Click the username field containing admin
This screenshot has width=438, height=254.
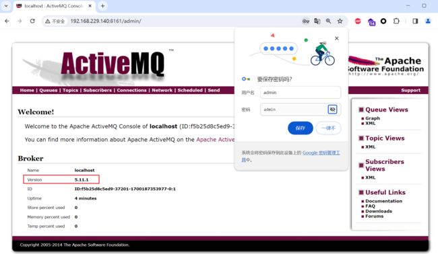[x=301, y=93]
